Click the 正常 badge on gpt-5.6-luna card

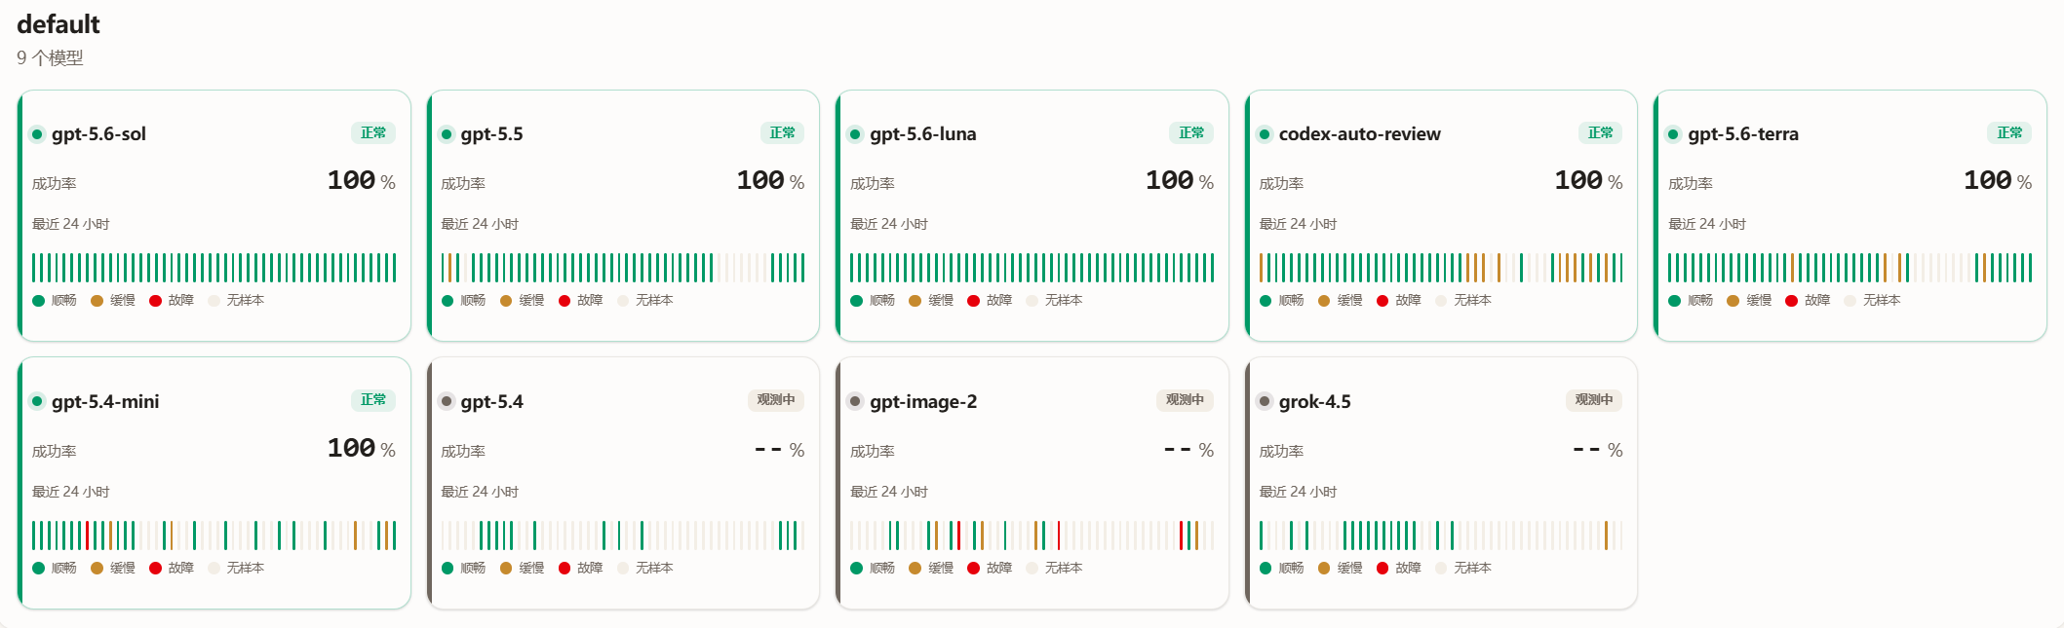[1191, 132]
